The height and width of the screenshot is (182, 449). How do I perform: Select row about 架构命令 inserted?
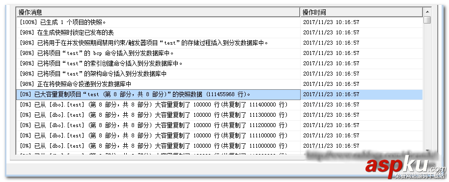click(x=220, y=74)
